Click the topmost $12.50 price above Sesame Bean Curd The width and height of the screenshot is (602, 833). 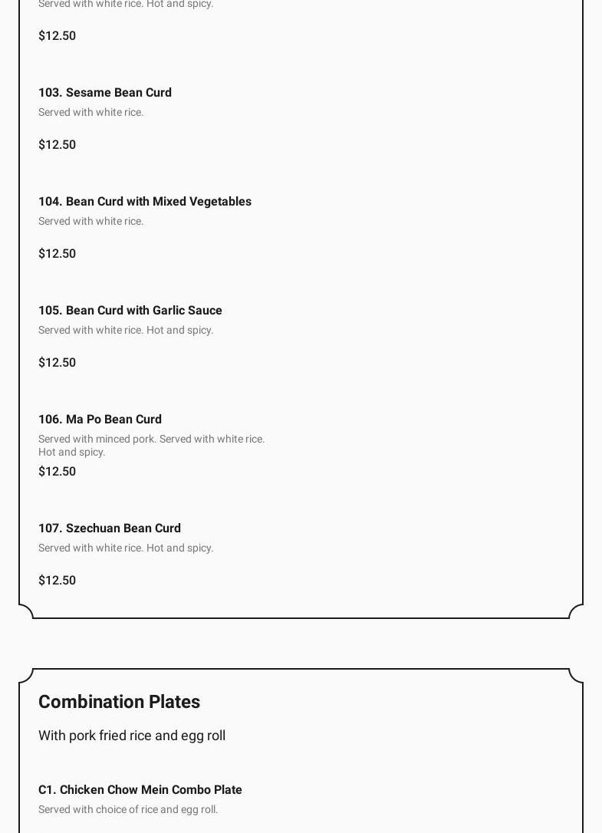pyautogui.click(x=57, y=35)
